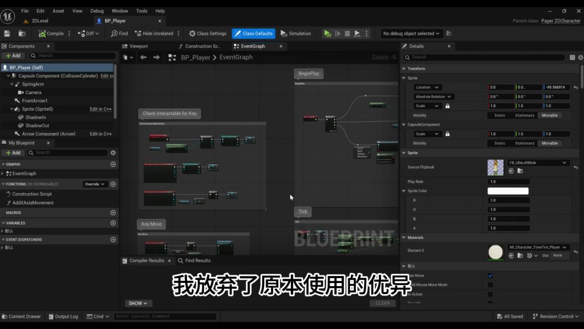The height and width of the screenshot is (329, 584).
Task: Toggle Can Move checkbox
Action: 490,276
